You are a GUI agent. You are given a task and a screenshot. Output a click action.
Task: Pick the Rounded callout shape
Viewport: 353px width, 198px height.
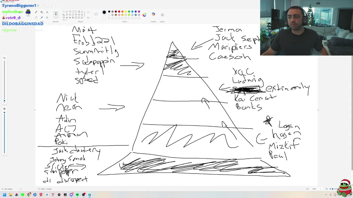76,18
